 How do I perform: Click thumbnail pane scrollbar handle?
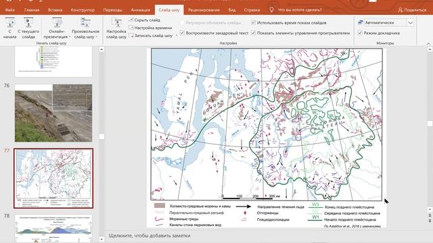point(101,136)
